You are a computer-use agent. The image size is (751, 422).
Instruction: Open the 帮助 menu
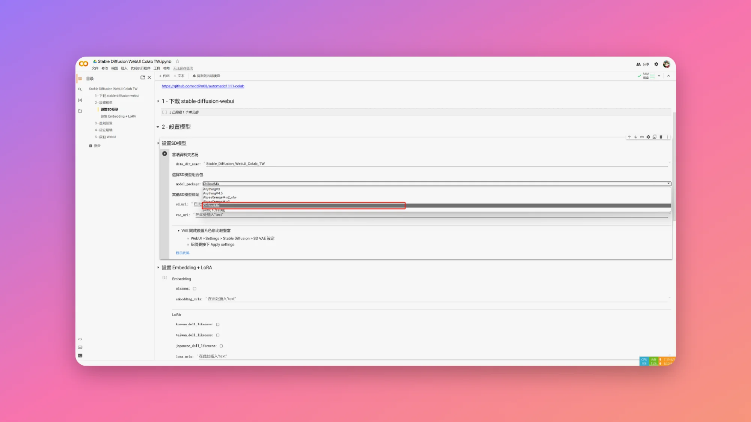click(x=167, y=69)
